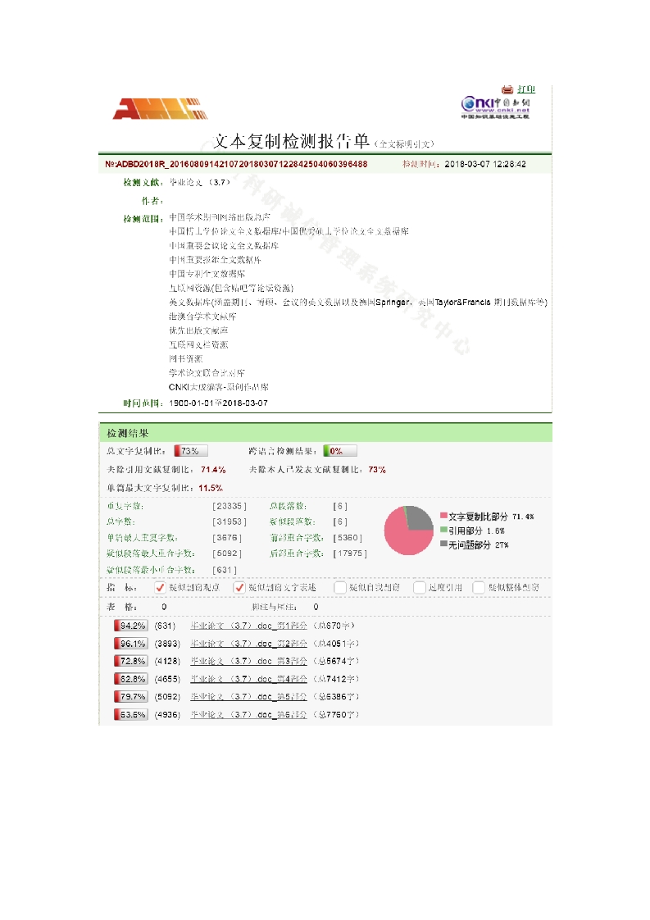Enable the 过度引用 checkbox

419,587
